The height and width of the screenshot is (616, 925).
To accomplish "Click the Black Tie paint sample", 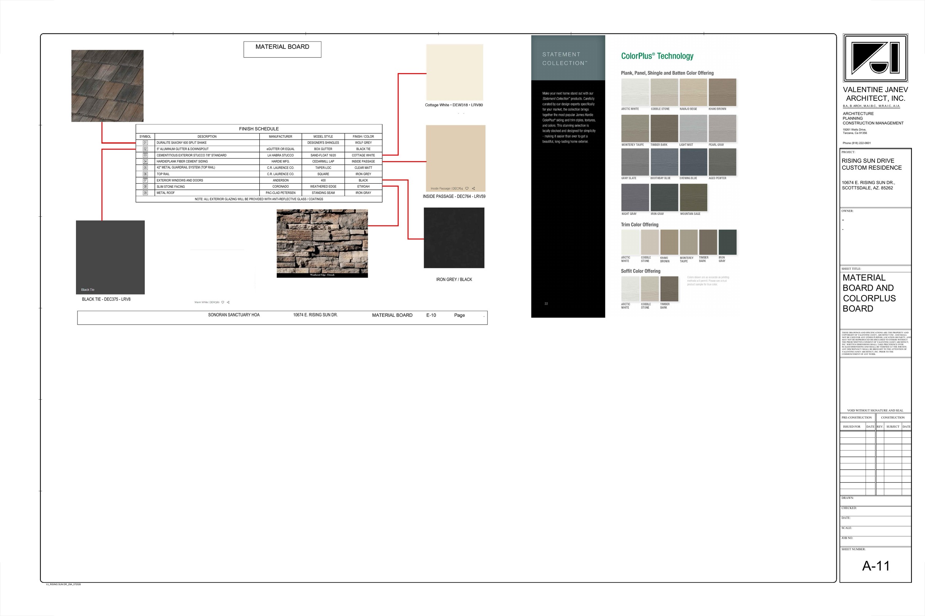I will [110, 257].
